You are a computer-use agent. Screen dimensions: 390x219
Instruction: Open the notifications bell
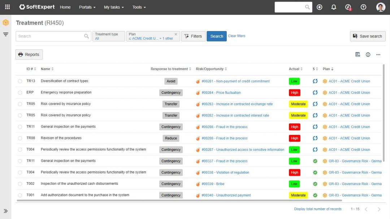[334, 7]
